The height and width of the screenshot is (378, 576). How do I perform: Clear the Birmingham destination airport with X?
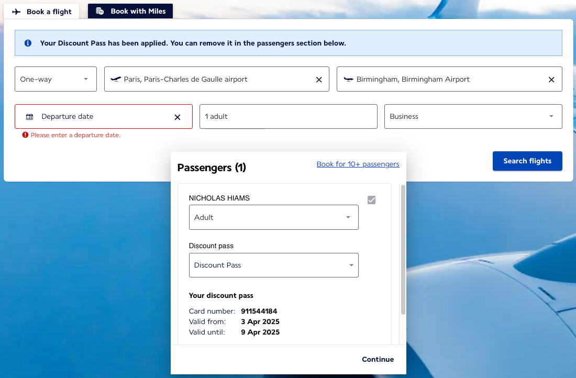[551, 80]
